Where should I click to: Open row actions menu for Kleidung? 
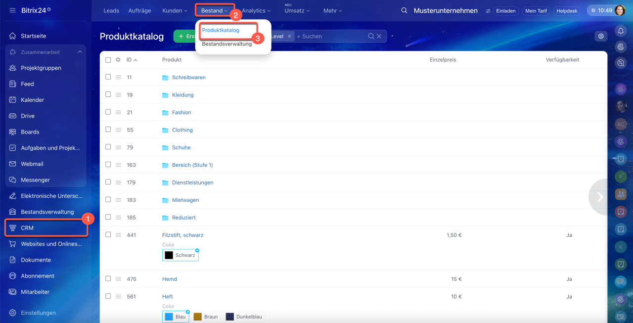click(118, 95)
